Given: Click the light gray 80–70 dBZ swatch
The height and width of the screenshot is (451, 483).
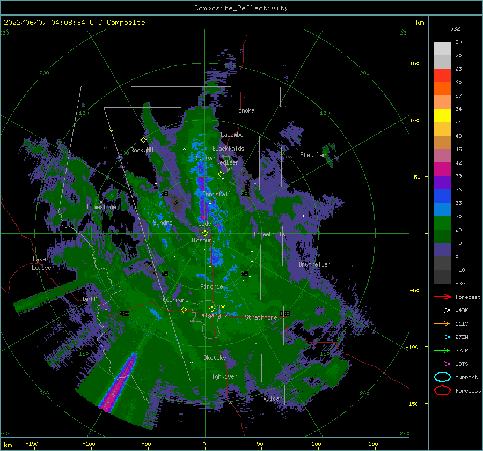Looking at the screenshot, I should pos(442,49).
